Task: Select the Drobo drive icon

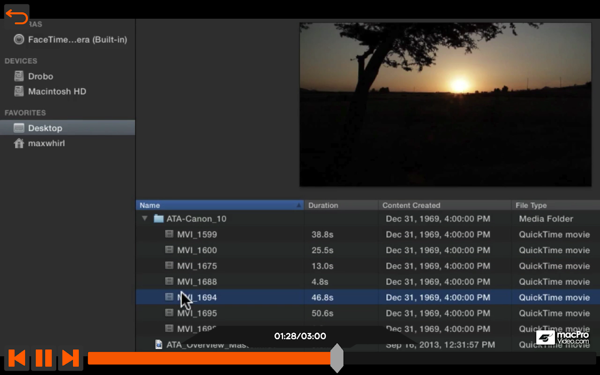Action: click(19, 76)
